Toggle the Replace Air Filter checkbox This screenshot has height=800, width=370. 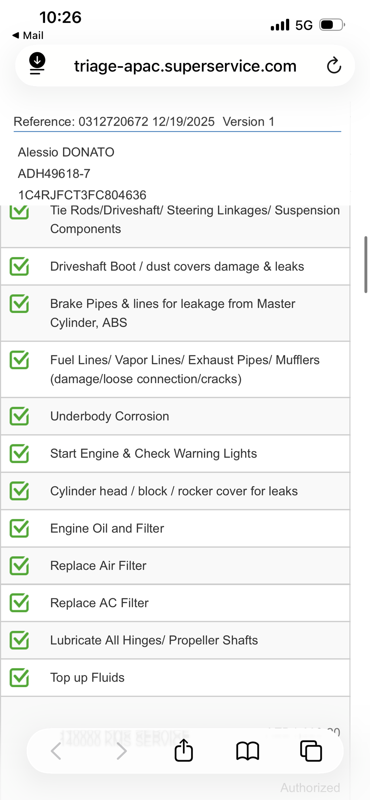[19, 566]
